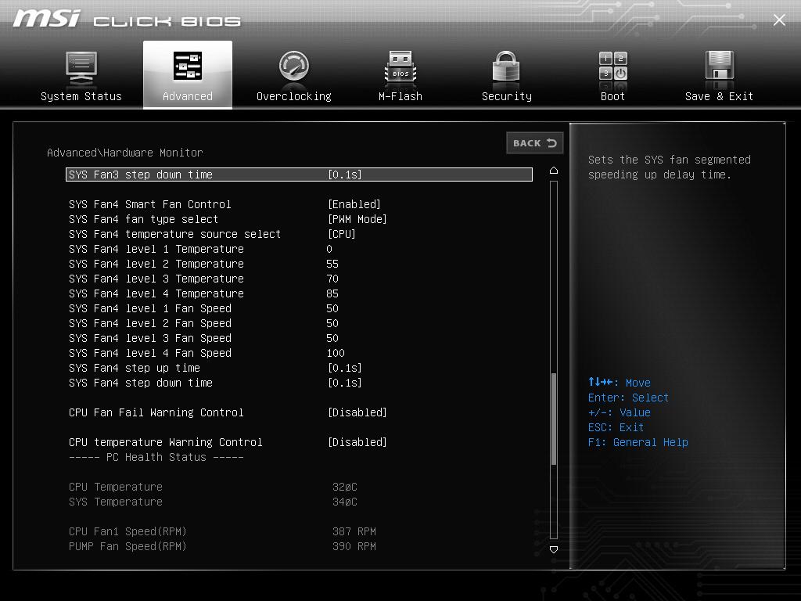
Task: Edit SYS Fan4 level 1 Fan Speed value
Action: (332, 308)
